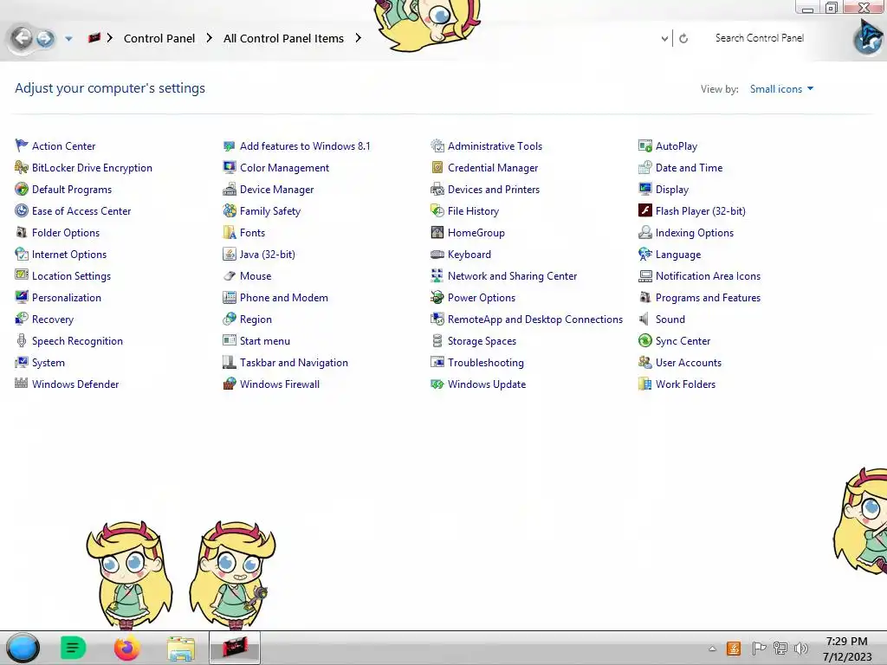Click the BitLocker Drive Encryption icon
This screenshot has height=665, width=887.
tap(22, 167)
